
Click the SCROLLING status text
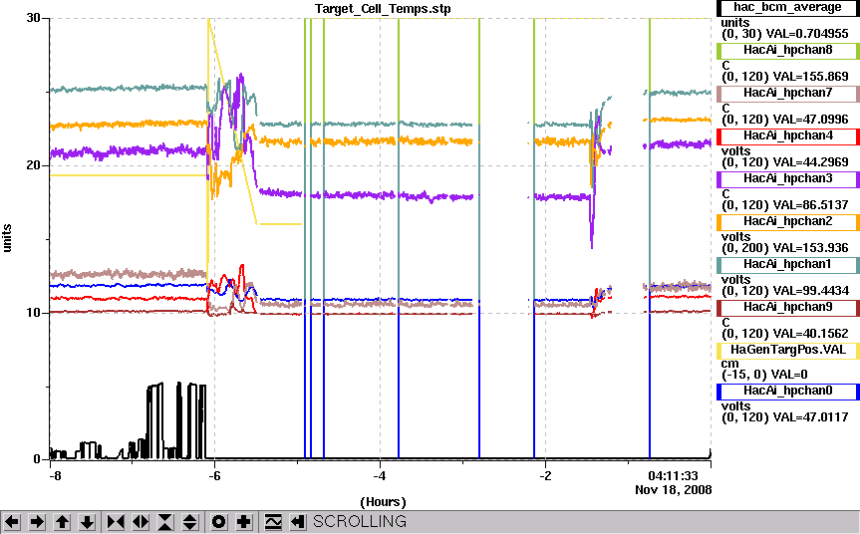(360, 521)
